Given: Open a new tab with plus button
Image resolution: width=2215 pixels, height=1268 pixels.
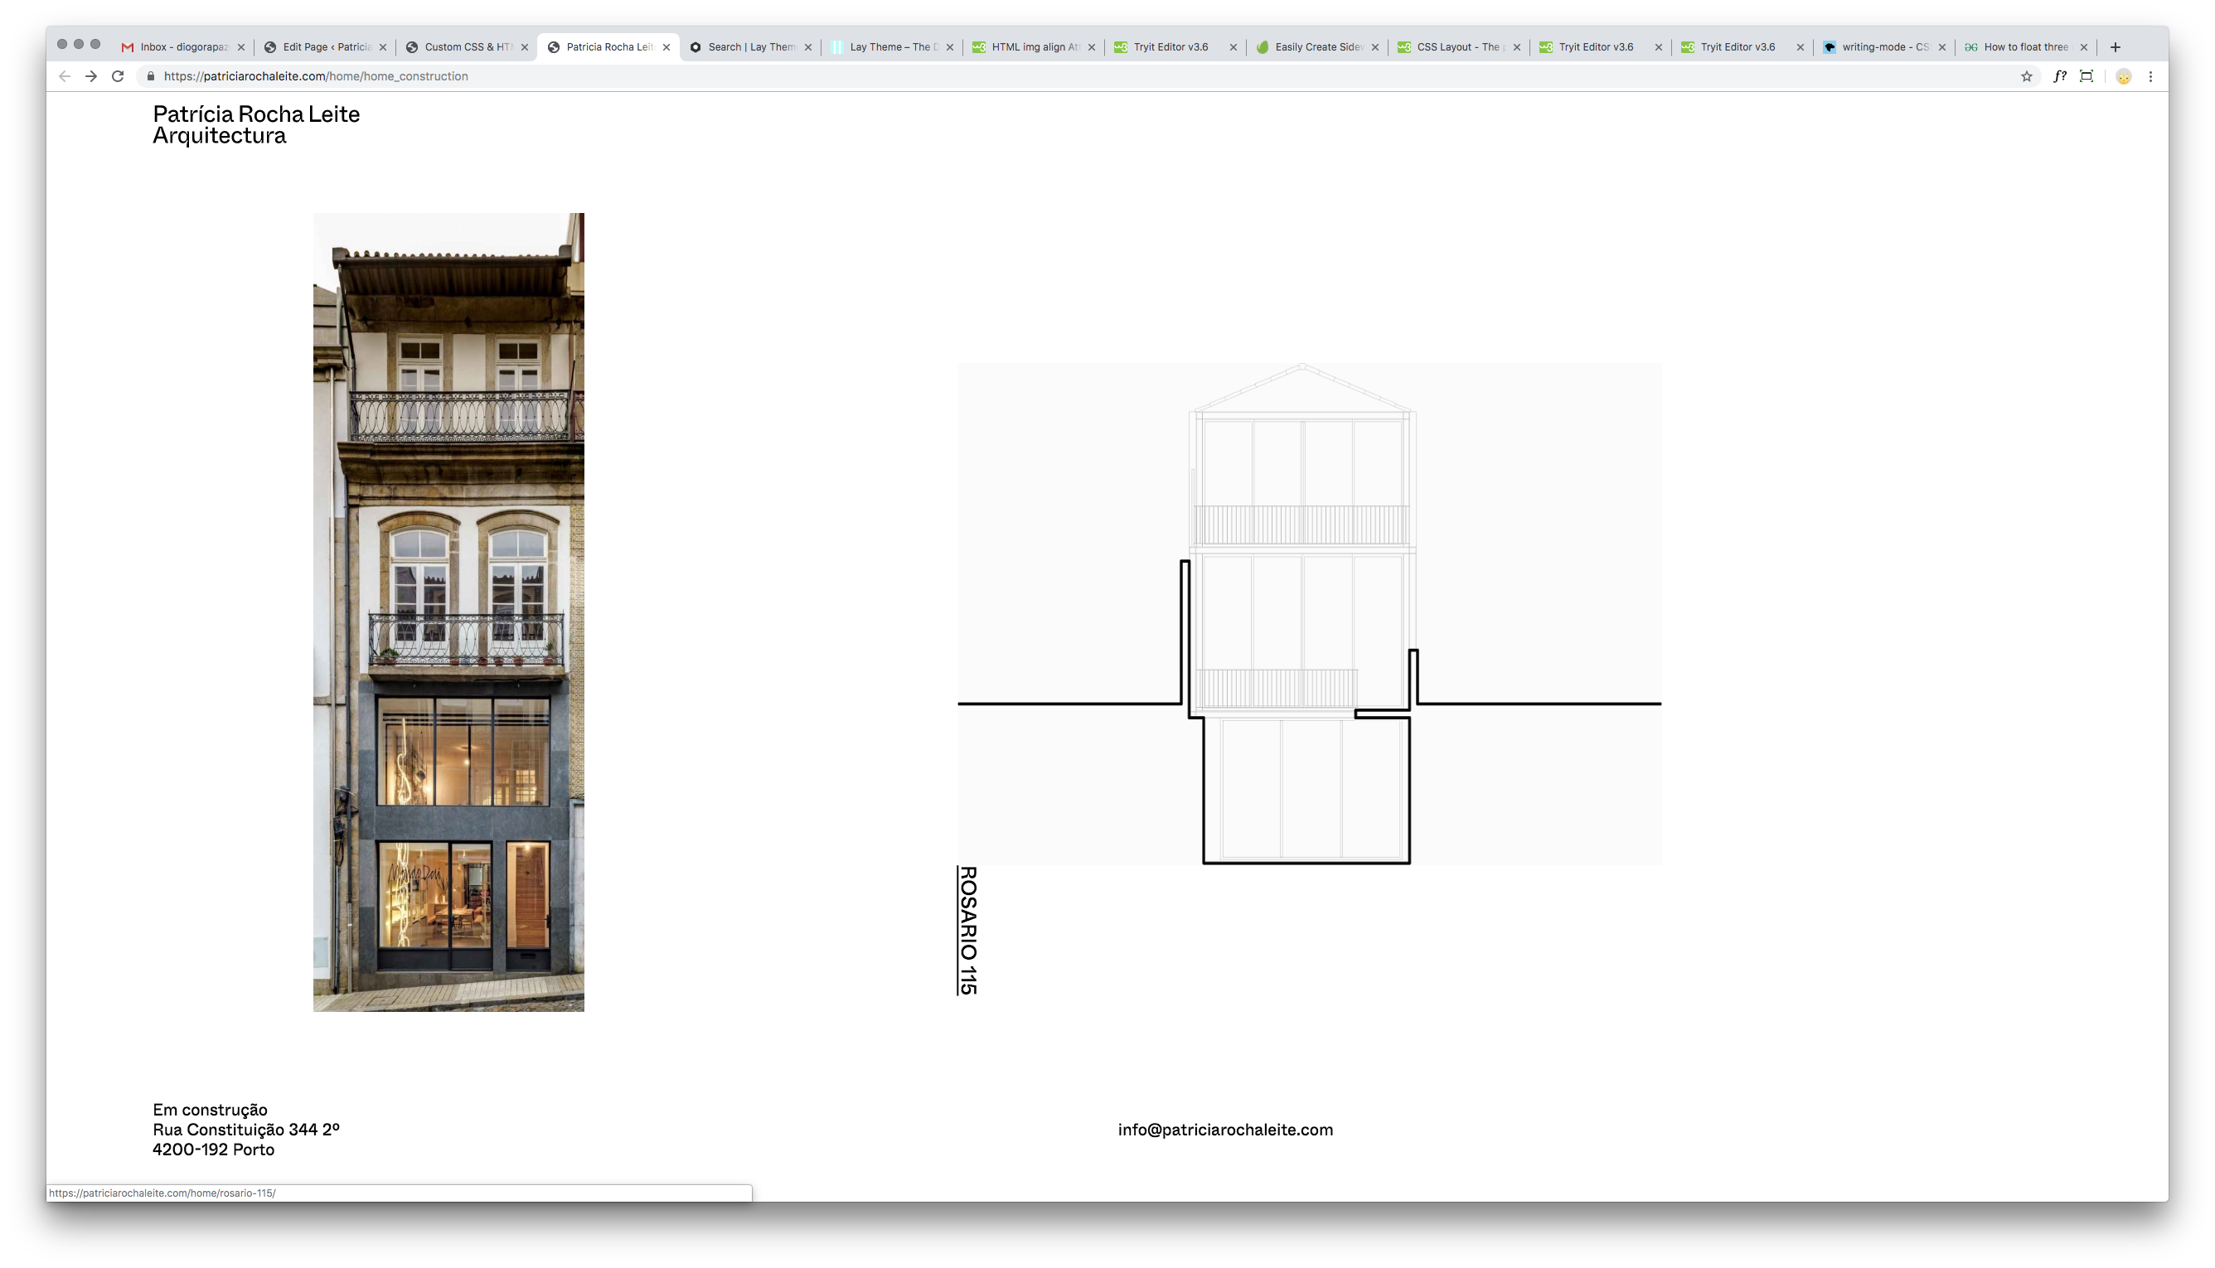Looking at the screenshot, I should pos(2115,47).
